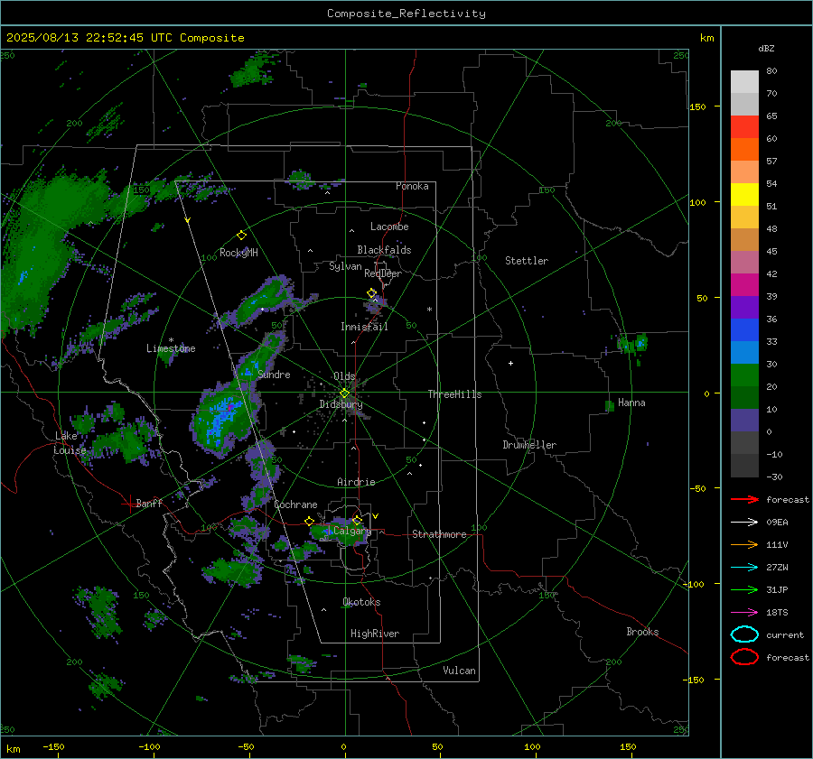Click the red forecast arrow legend icon
The height and width of the screenshot is (759, 813).
tap(744, 499)
